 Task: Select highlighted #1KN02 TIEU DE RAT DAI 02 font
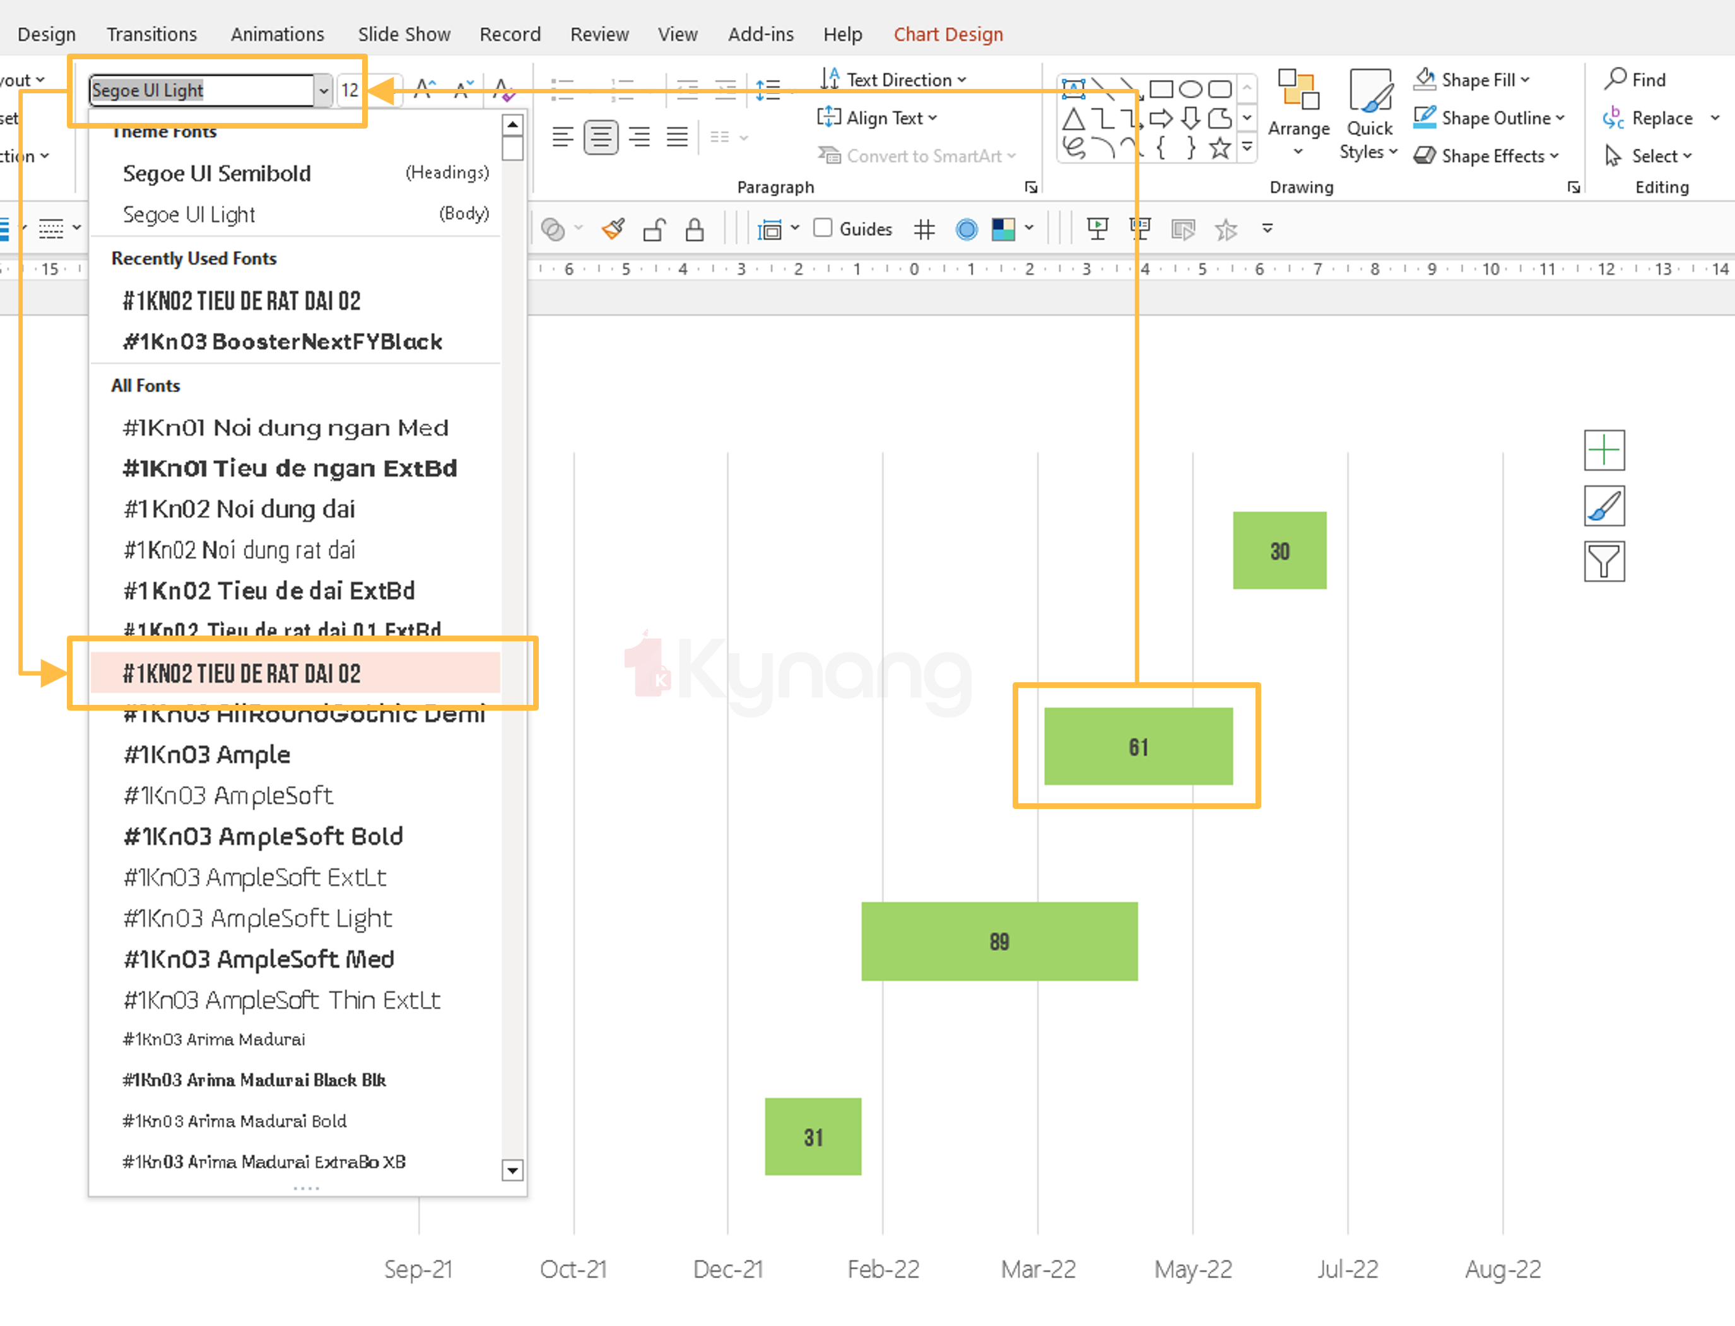pyautogui.click(x=296, y=673)
